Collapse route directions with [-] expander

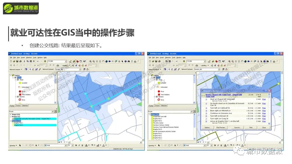pos(203,96)
